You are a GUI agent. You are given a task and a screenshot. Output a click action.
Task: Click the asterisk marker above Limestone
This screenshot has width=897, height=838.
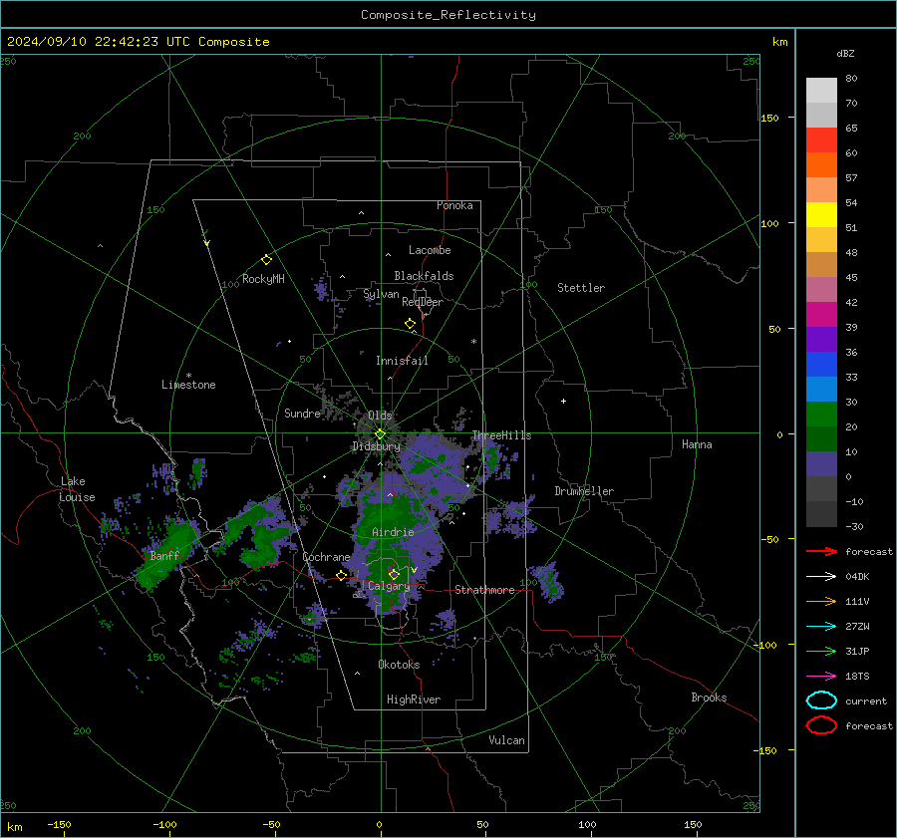[188, 376]
